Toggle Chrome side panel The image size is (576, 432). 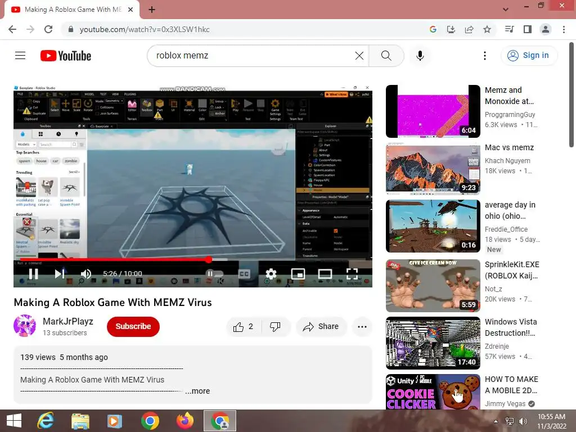[528, 29]
